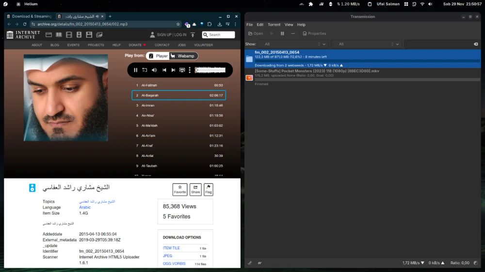Open the Edit menu in Transmission
This screenshot has width=485, height=272.
coord(260,25)
